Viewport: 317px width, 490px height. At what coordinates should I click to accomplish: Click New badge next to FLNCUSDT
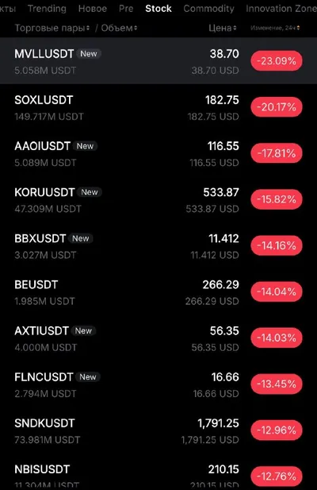[88, 377]
